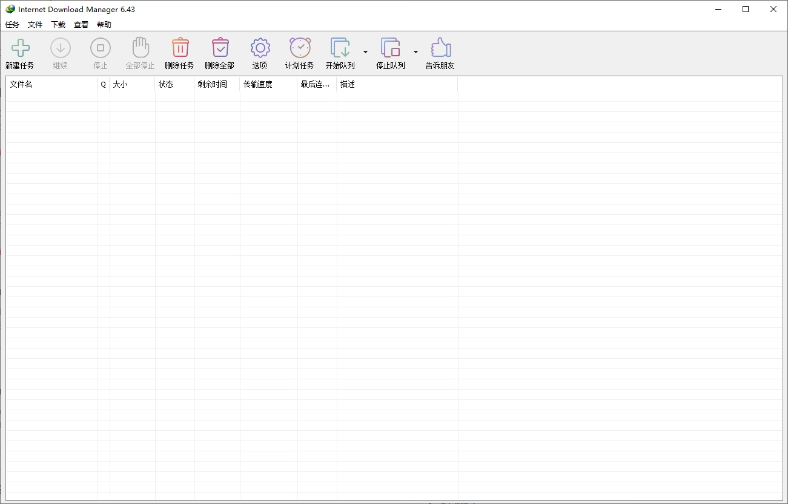Click the 新建任务 plus icon

(21, 48)
